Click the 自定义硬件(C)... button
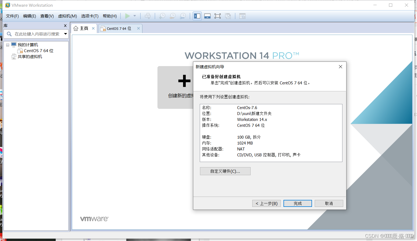 [x=225, y=171]
